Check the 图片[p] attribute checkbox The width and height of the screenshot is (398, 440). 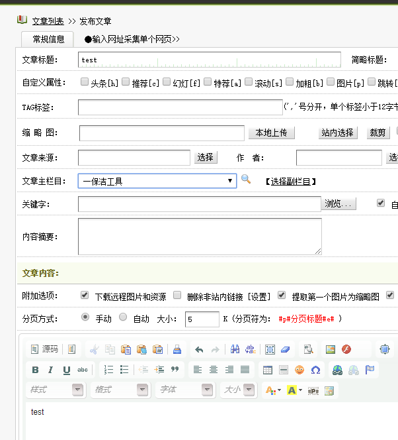(x=331, y=82)
